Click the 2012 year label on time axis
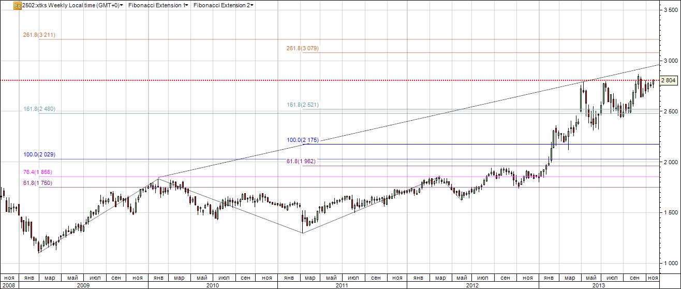The width and height of the screenshot is (681, 289). [x=472, y=285]
